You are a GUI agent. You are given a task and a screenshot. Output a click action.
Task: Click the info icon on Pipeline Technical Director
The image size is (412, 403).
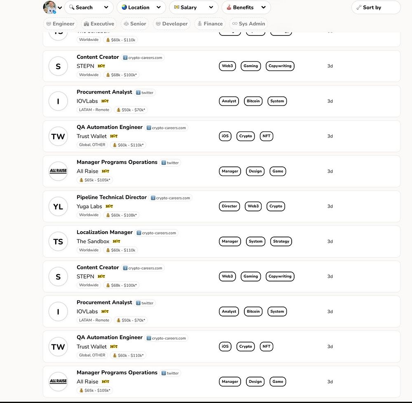point(153,198)
